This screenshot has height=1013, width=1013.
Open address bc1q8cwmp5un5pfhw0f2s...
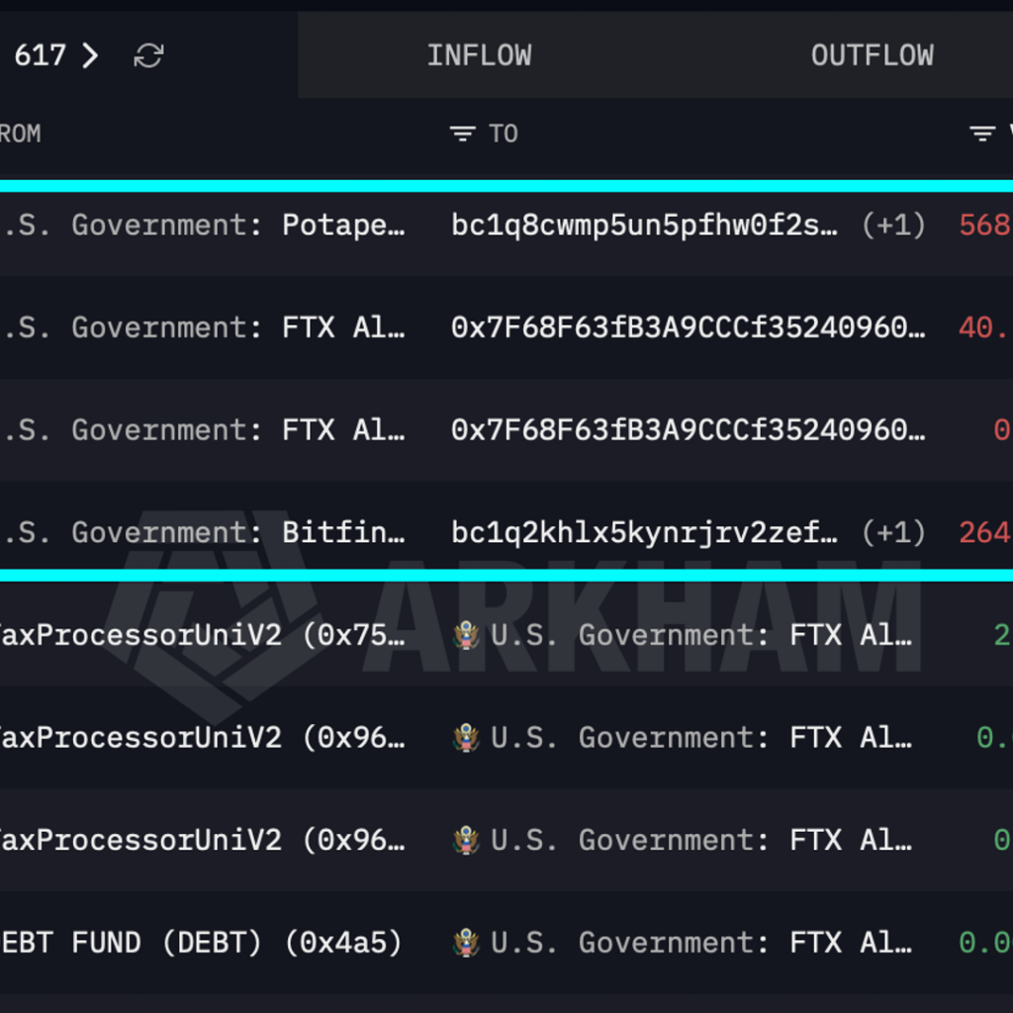coord(644,225)
